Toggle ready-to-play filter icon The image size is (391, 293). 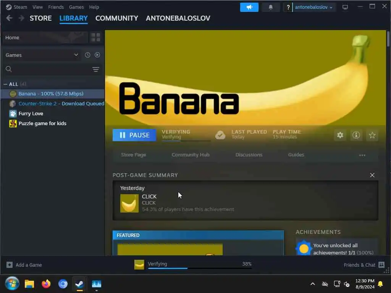click(x=97, y=55)
